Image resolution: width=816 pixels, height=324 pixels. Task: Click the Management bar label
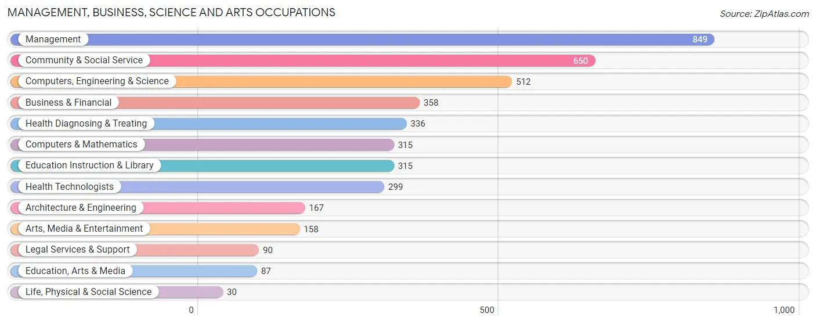(53, 39)
